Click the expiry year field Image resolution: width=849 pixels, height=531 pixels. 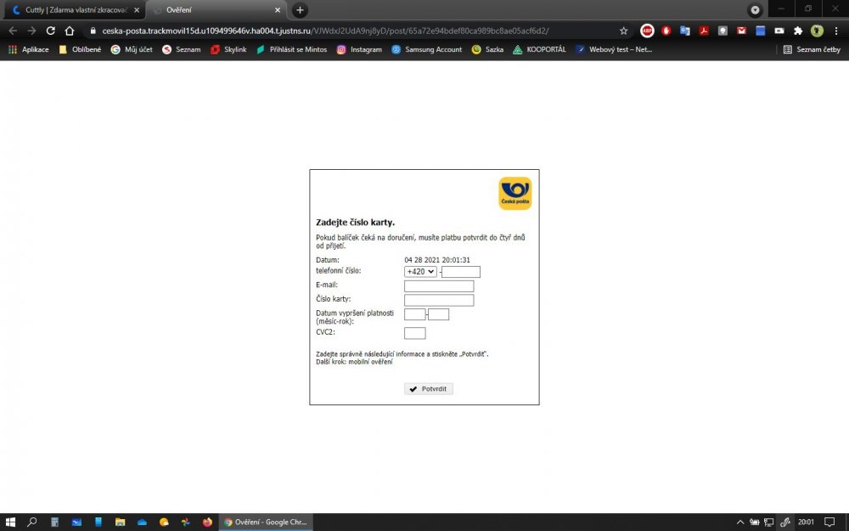point(439,314)
